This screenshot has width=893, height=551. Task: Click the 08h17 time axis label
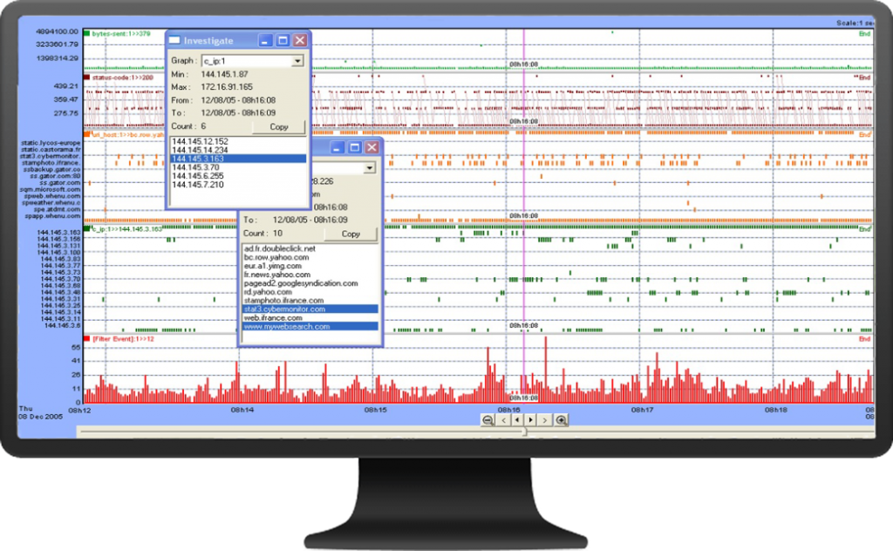click(x=643, y=410)
